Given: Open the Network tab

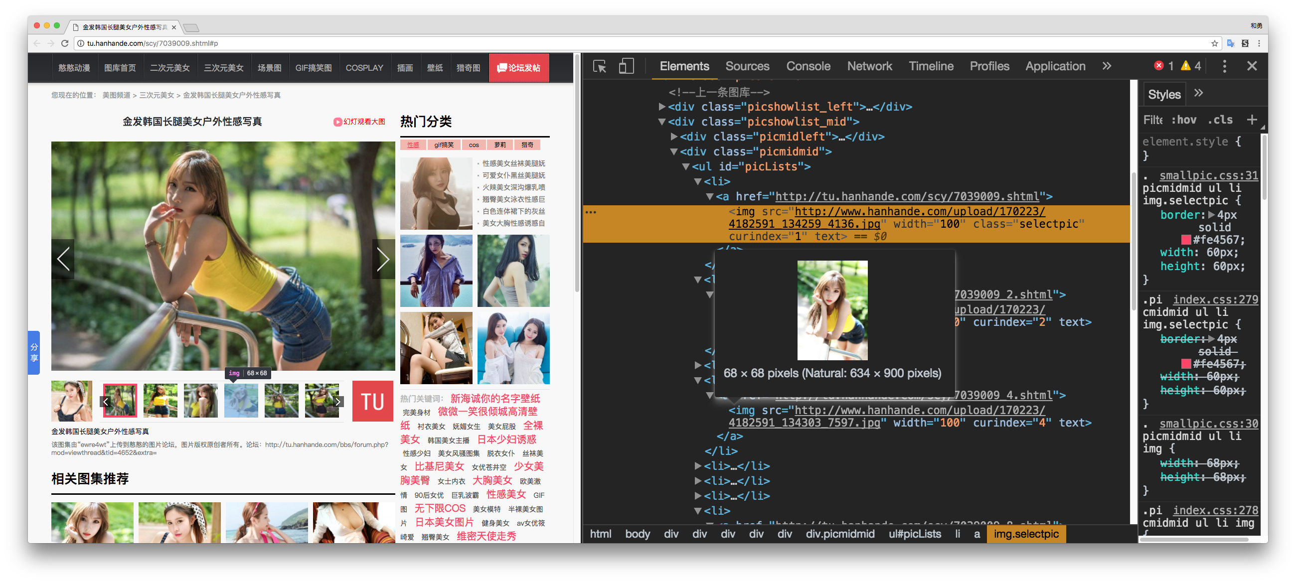Looking at the screenshot, I should (x=869, y=66).
